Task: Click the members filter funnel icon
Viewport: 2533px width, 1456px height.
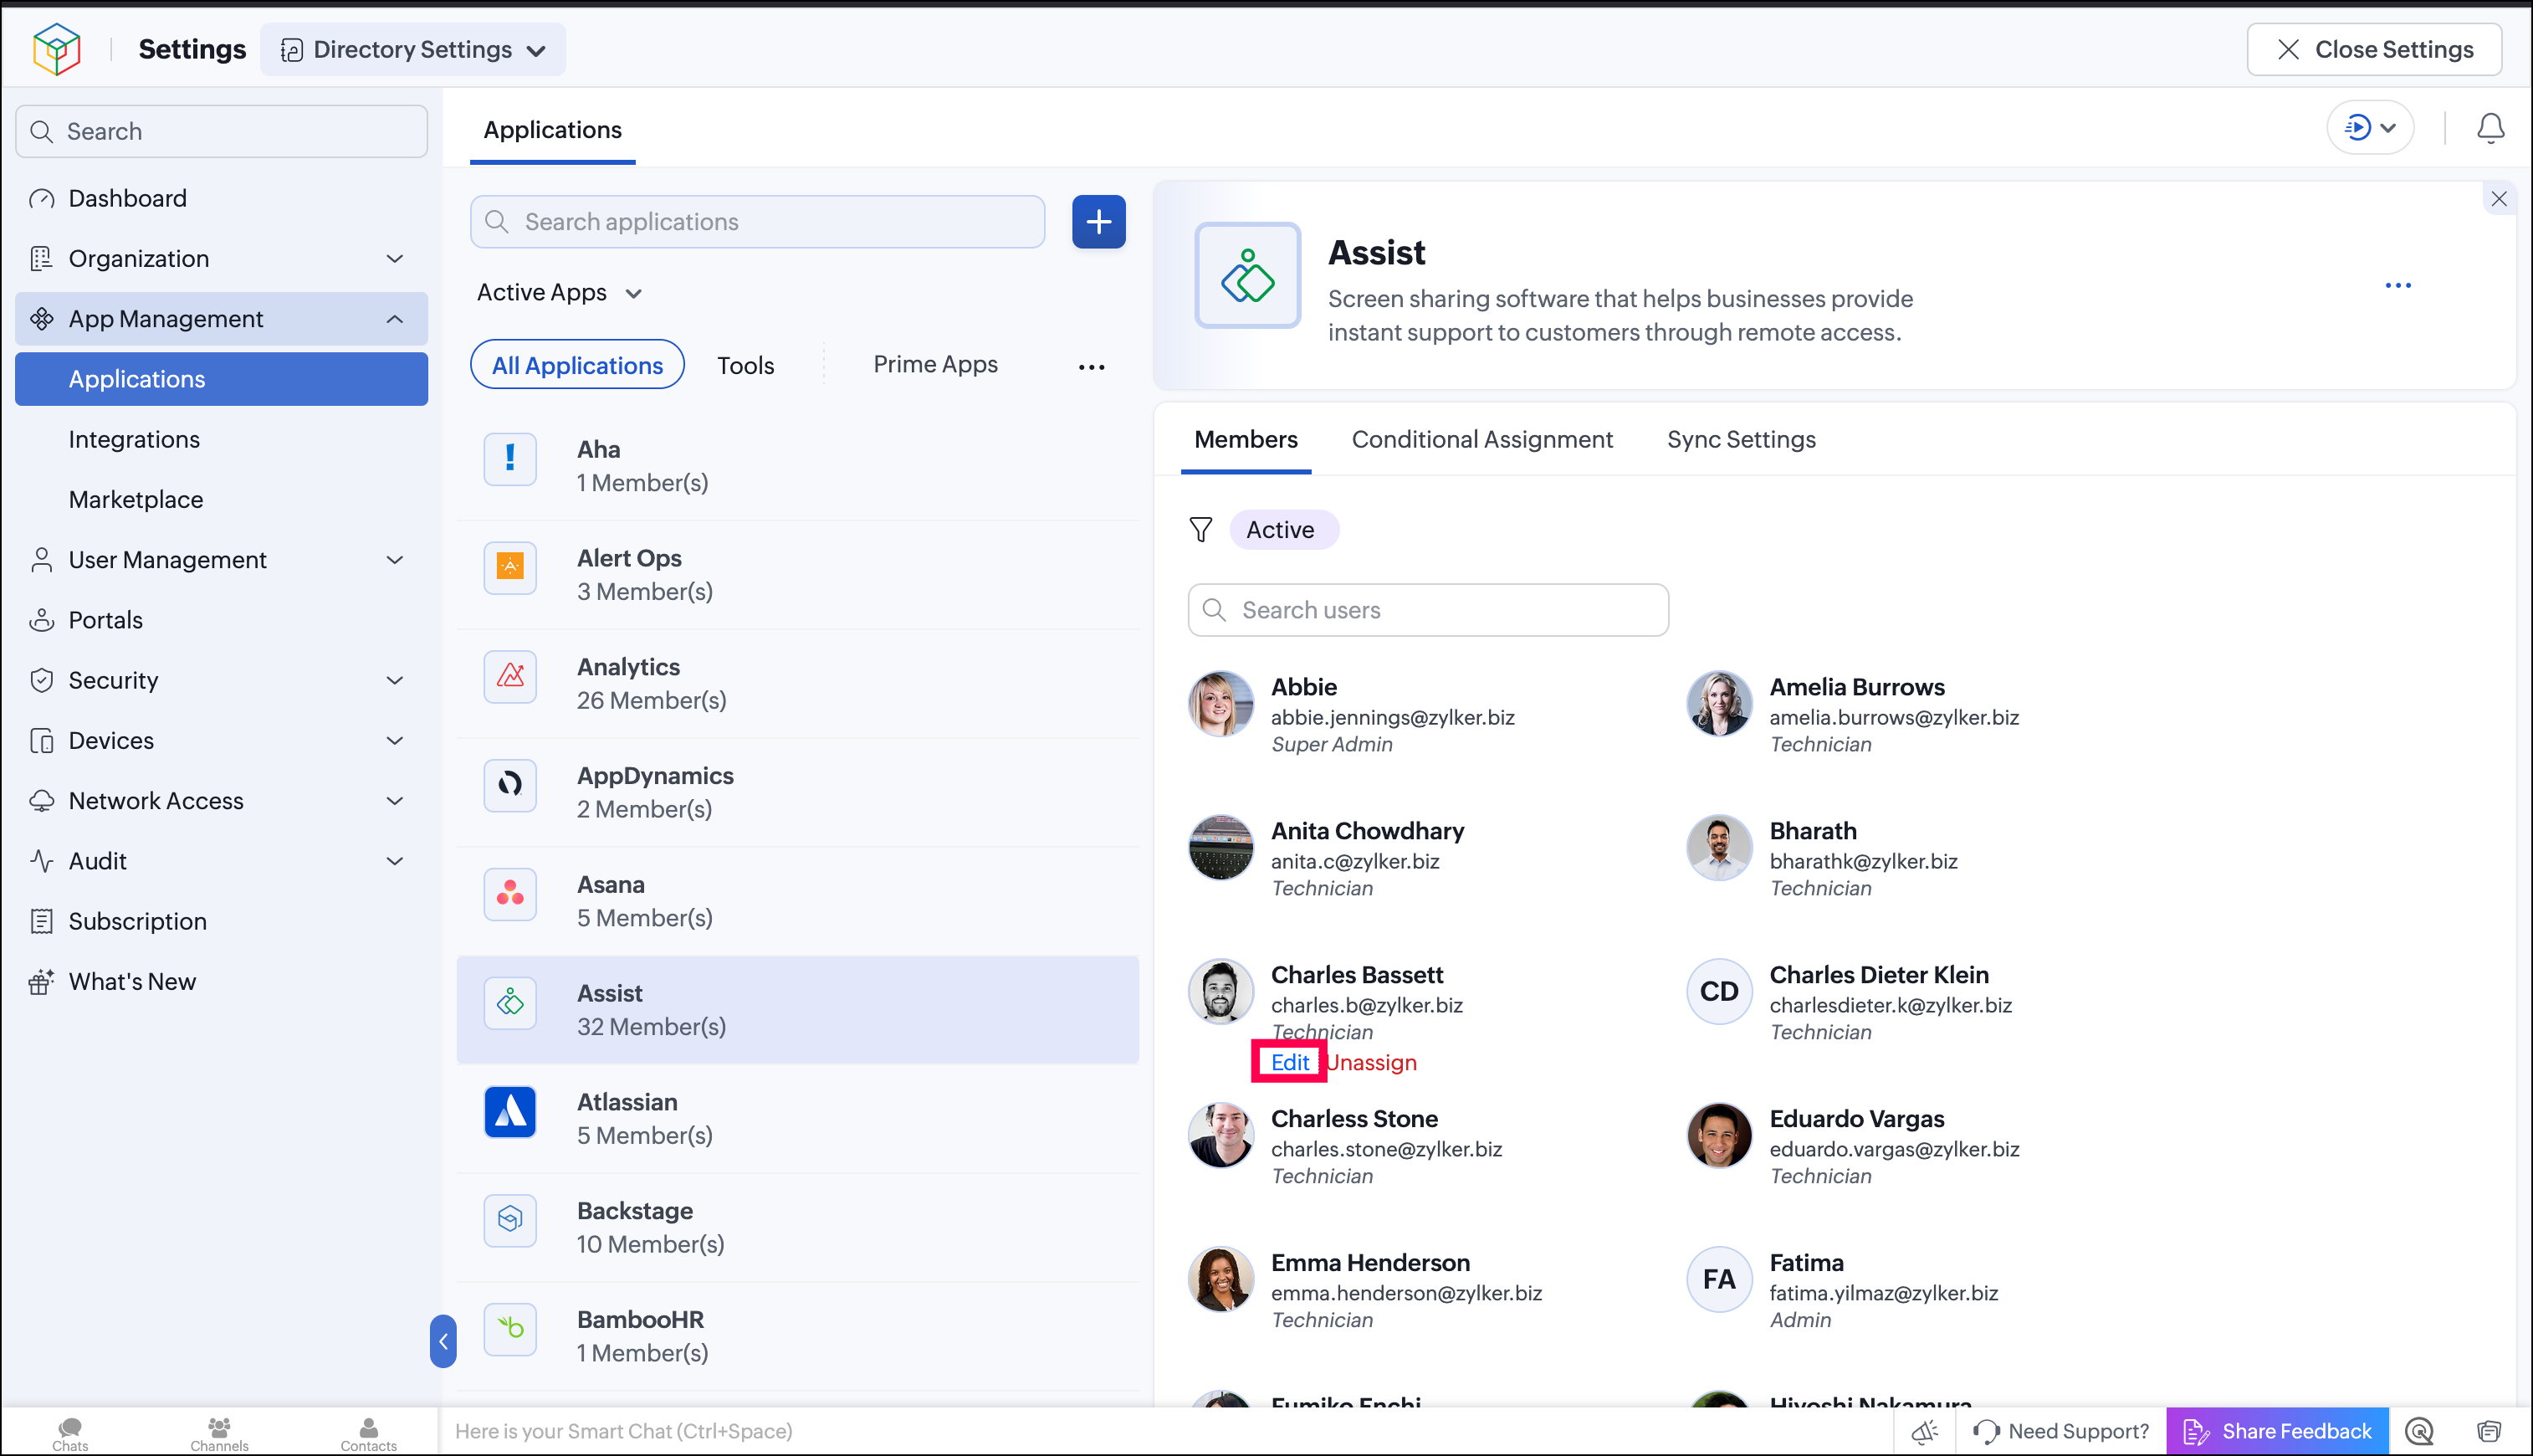Action: (1200, 530)
